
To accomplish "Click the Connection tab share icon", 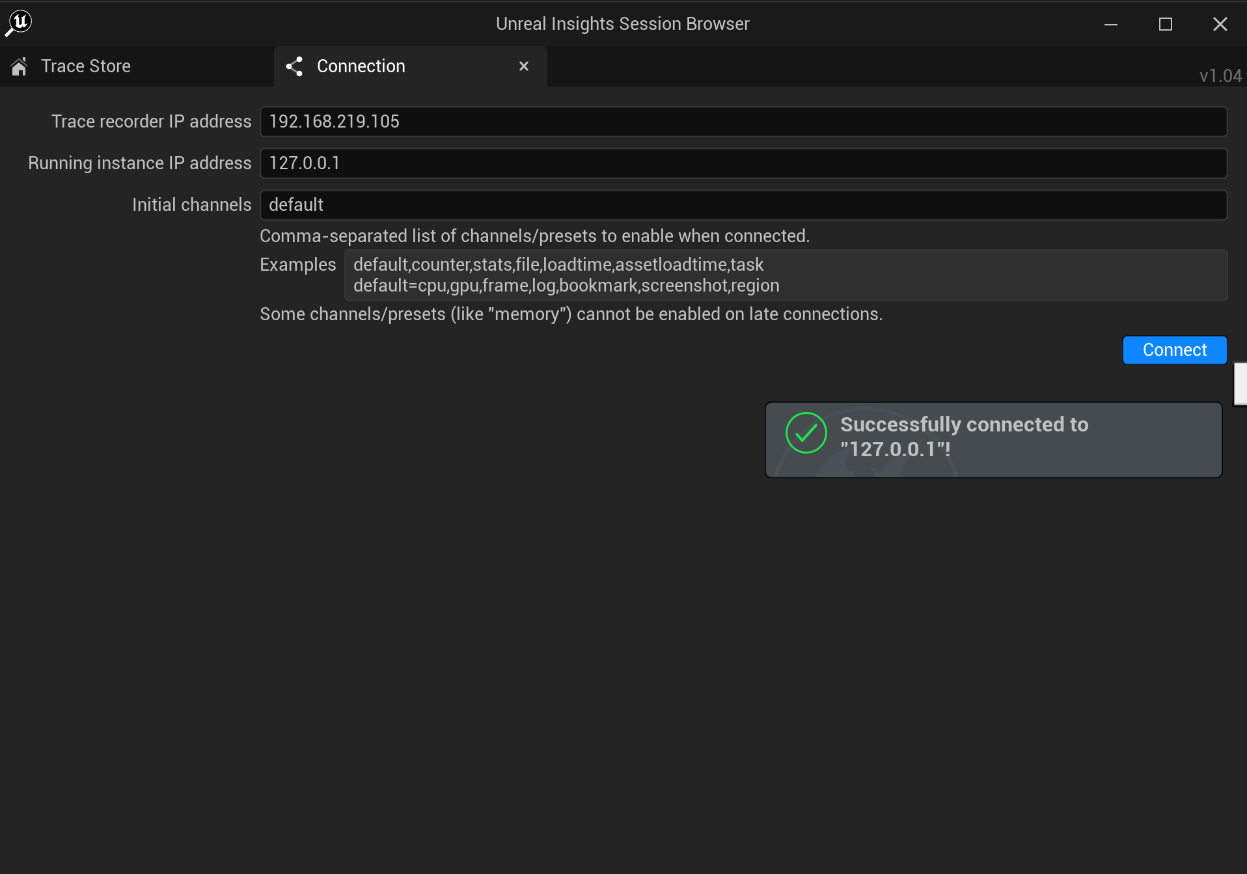I will click(x=295, y=66).
